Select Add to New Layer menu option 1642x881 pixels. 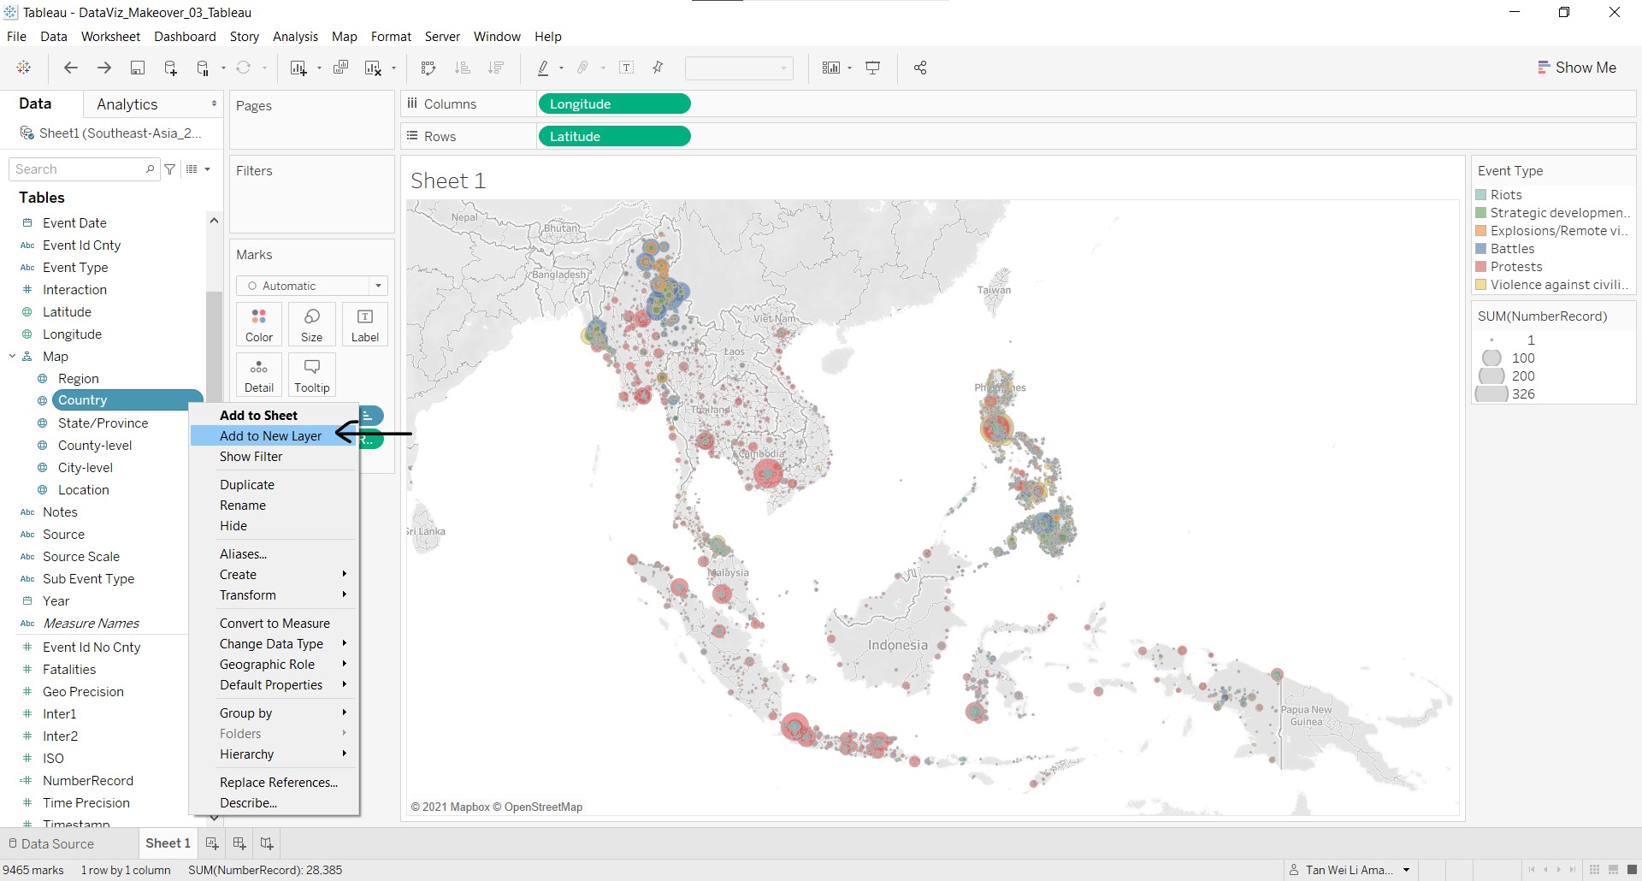coord(270,436)
